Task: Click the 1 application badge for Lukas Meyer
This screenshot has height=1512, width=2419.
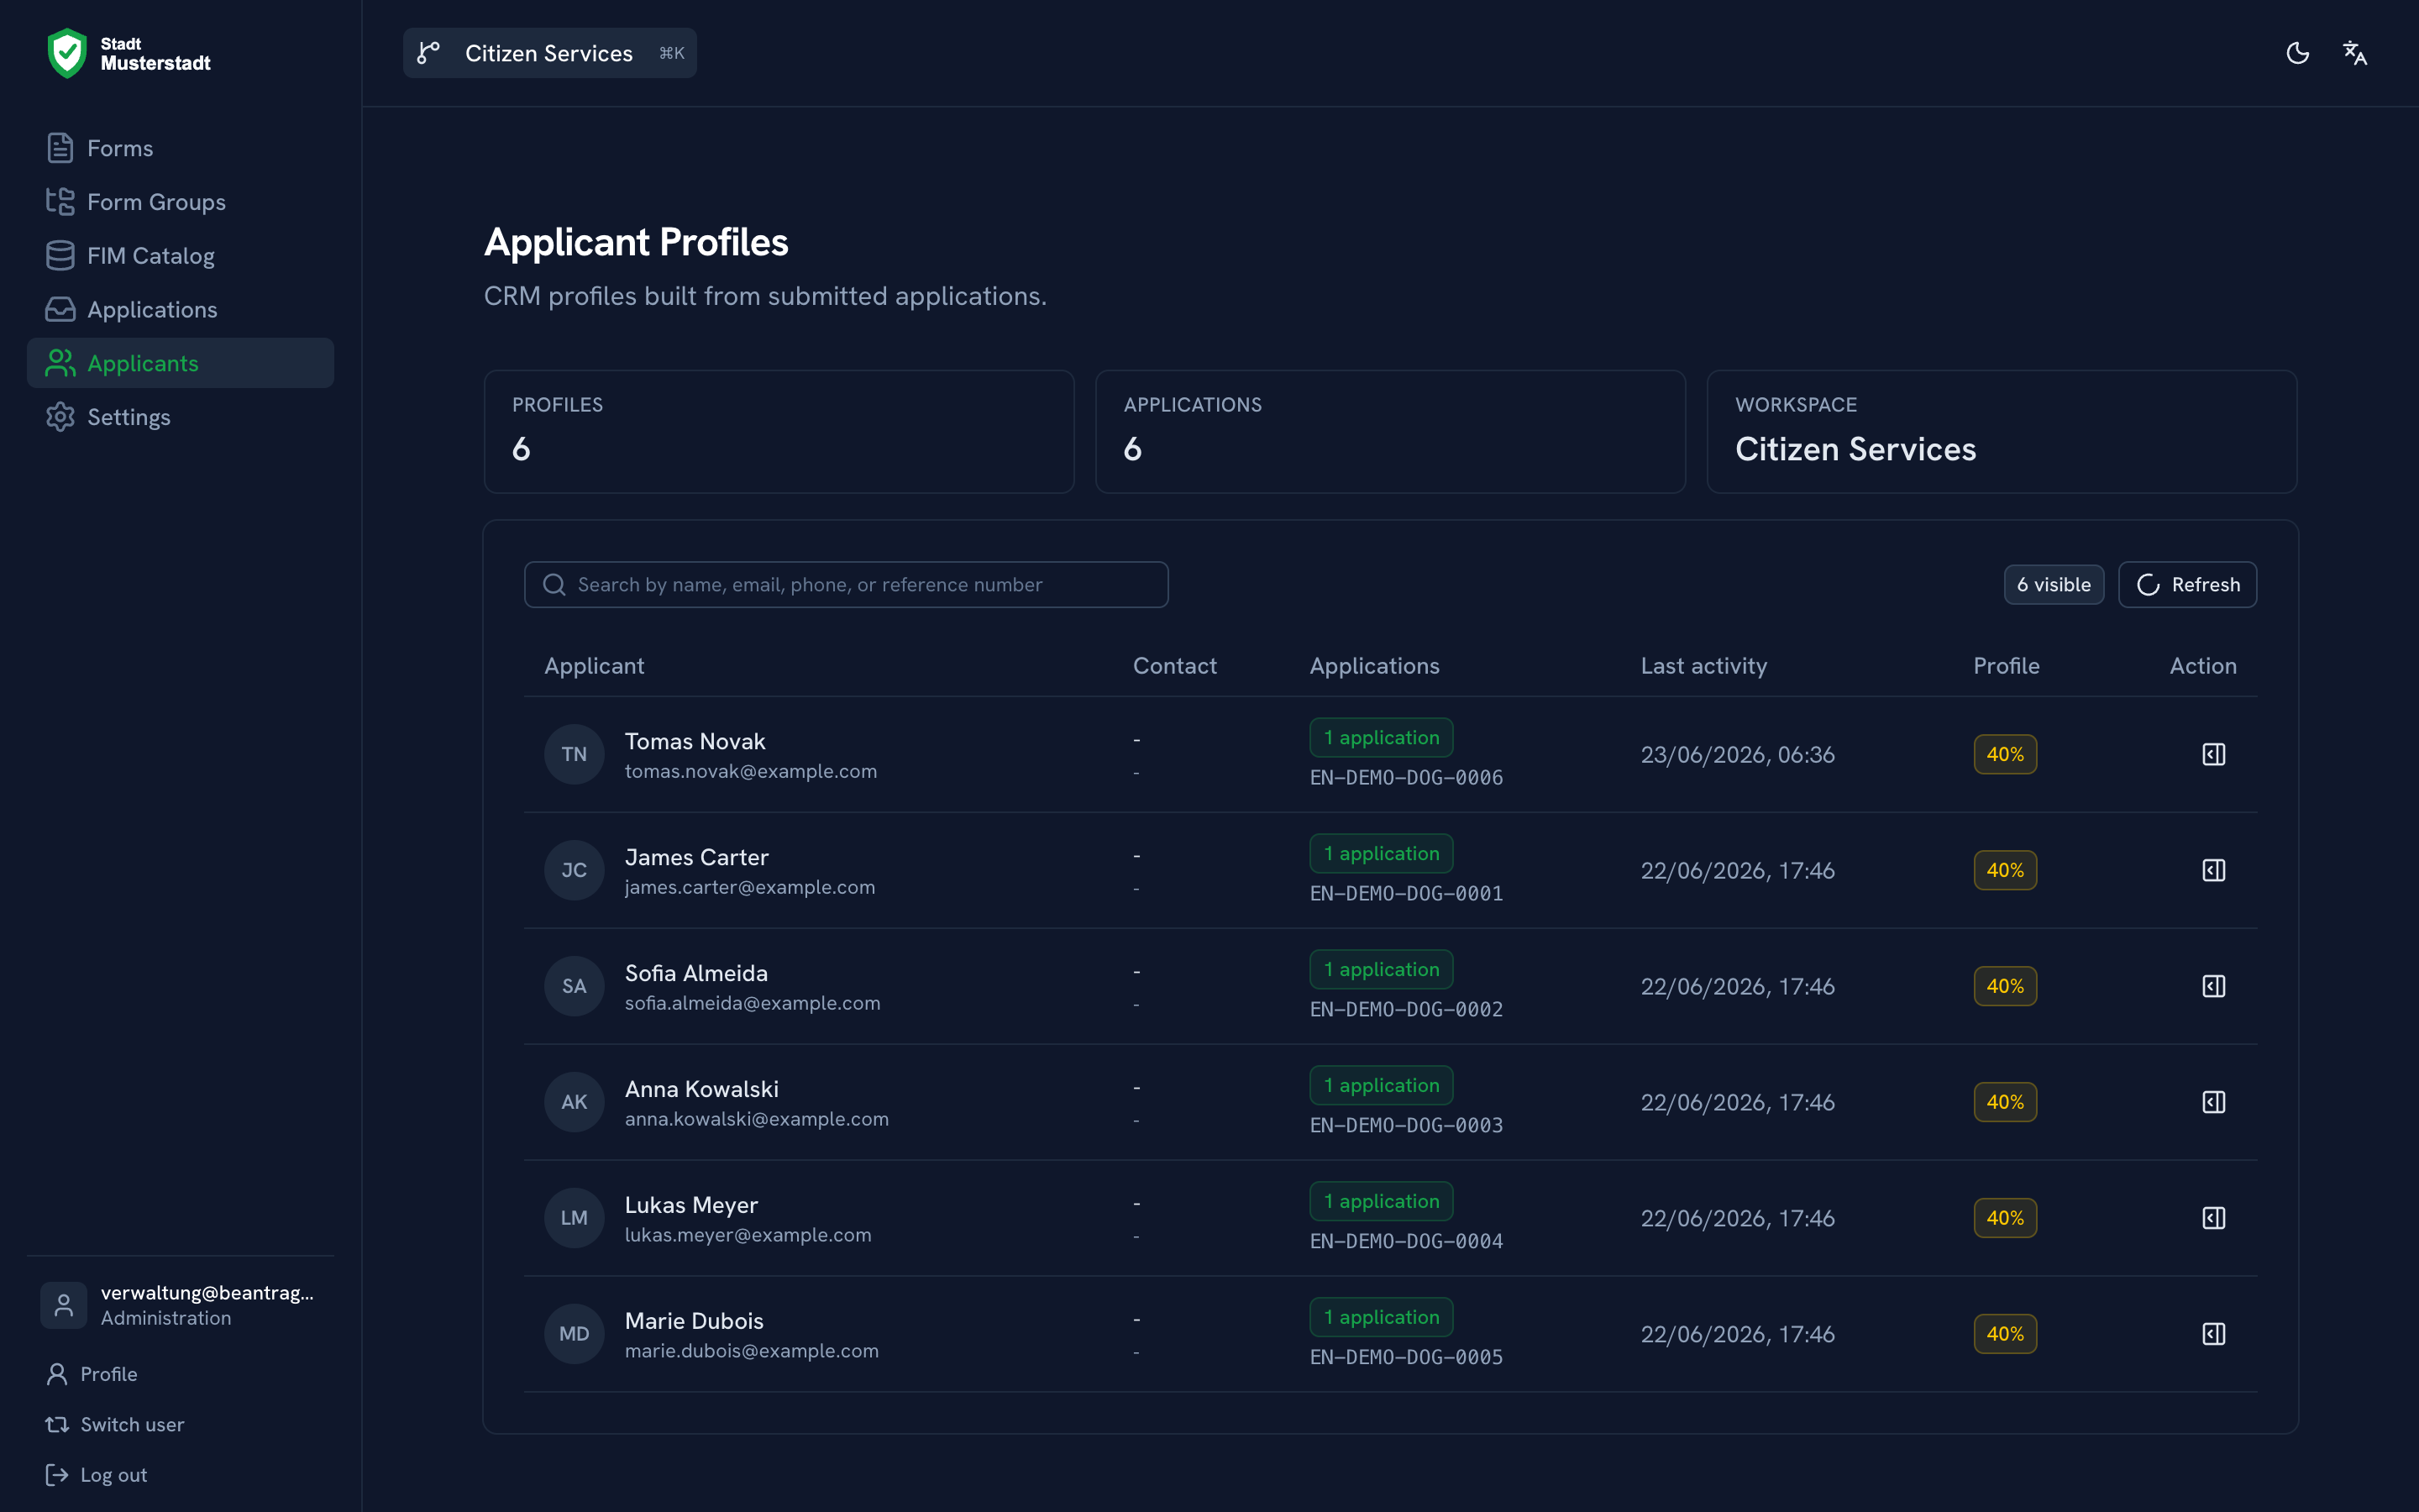Action: [1382, 1201]
